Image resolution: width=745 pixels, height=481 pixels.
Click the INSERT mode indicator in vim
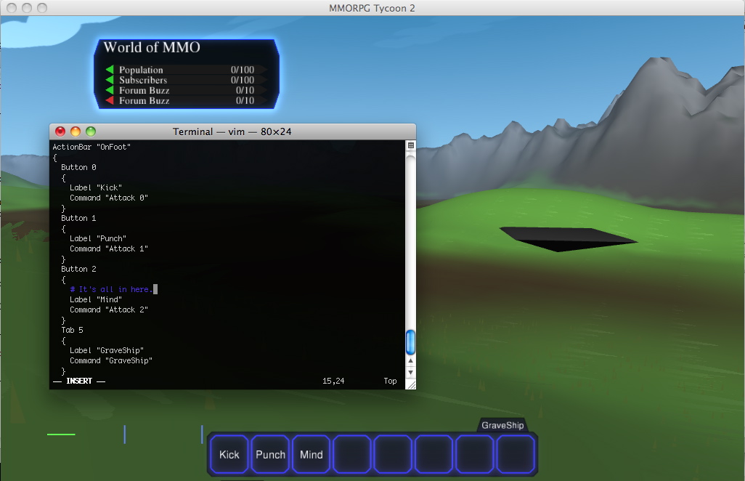(79, 381)
